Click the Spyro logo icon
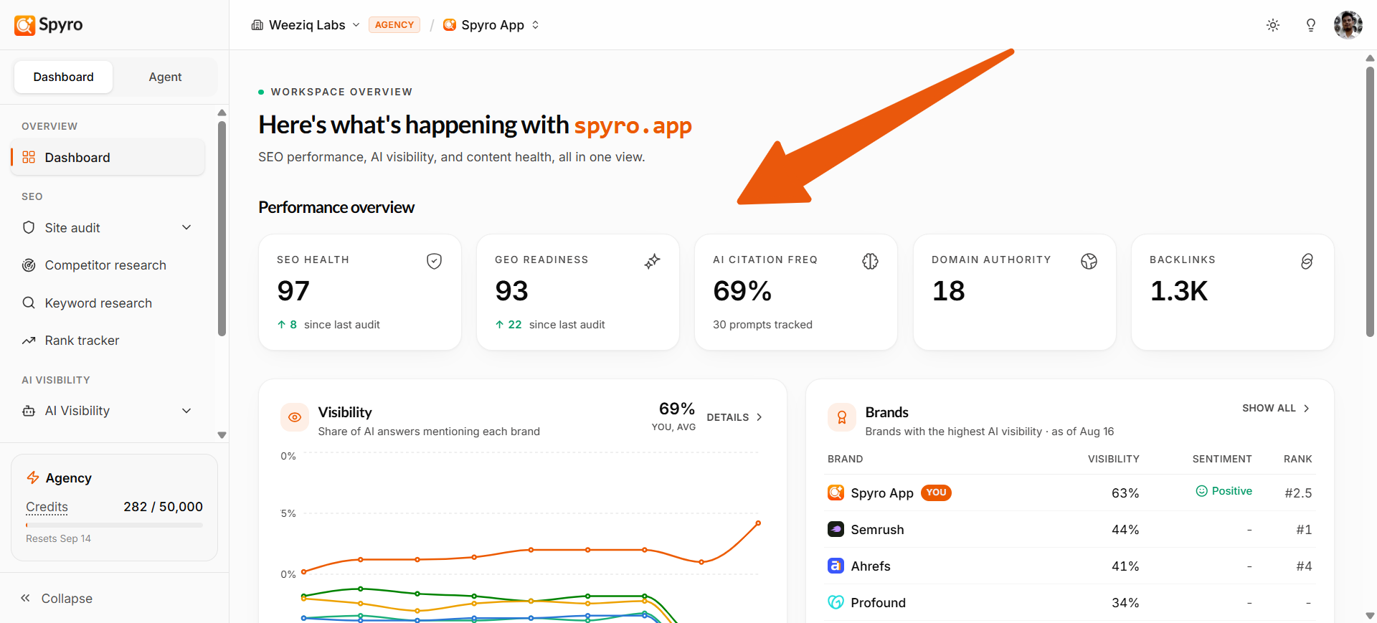 [x=24, y=25]
